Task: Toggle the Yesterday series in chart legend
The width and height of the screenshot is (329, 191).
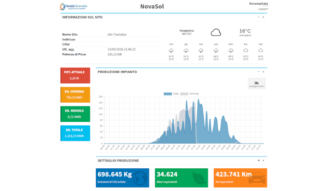Action: pos(190,94)
